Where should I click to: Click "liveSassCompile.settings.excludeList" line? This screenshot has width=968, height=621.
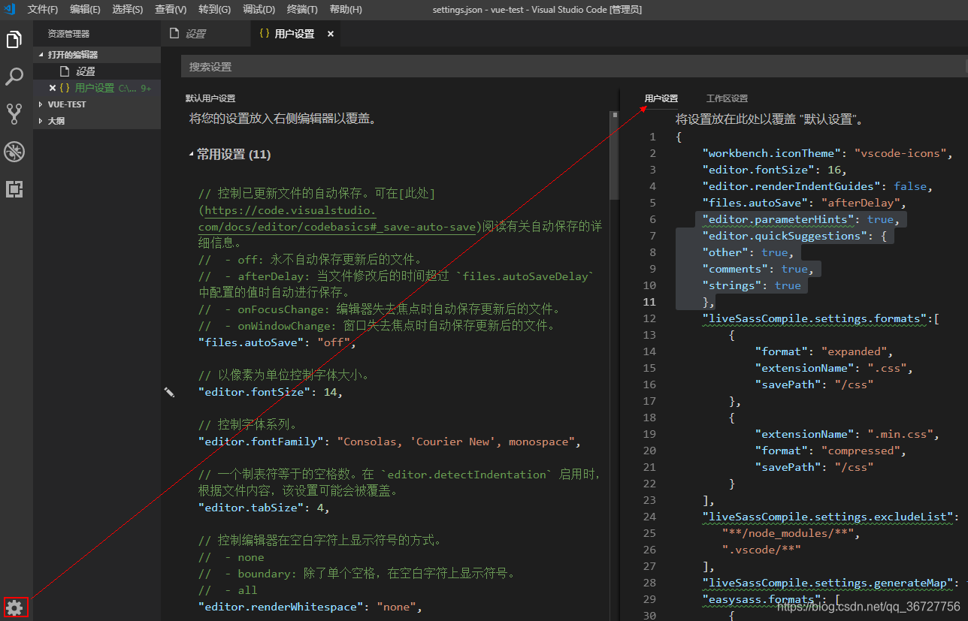point(832,517)
